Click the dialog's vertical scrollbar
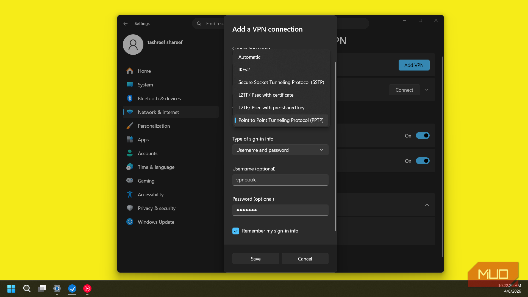Image resolution: width=528 pixels, height=297 pixels. [335, 147]
